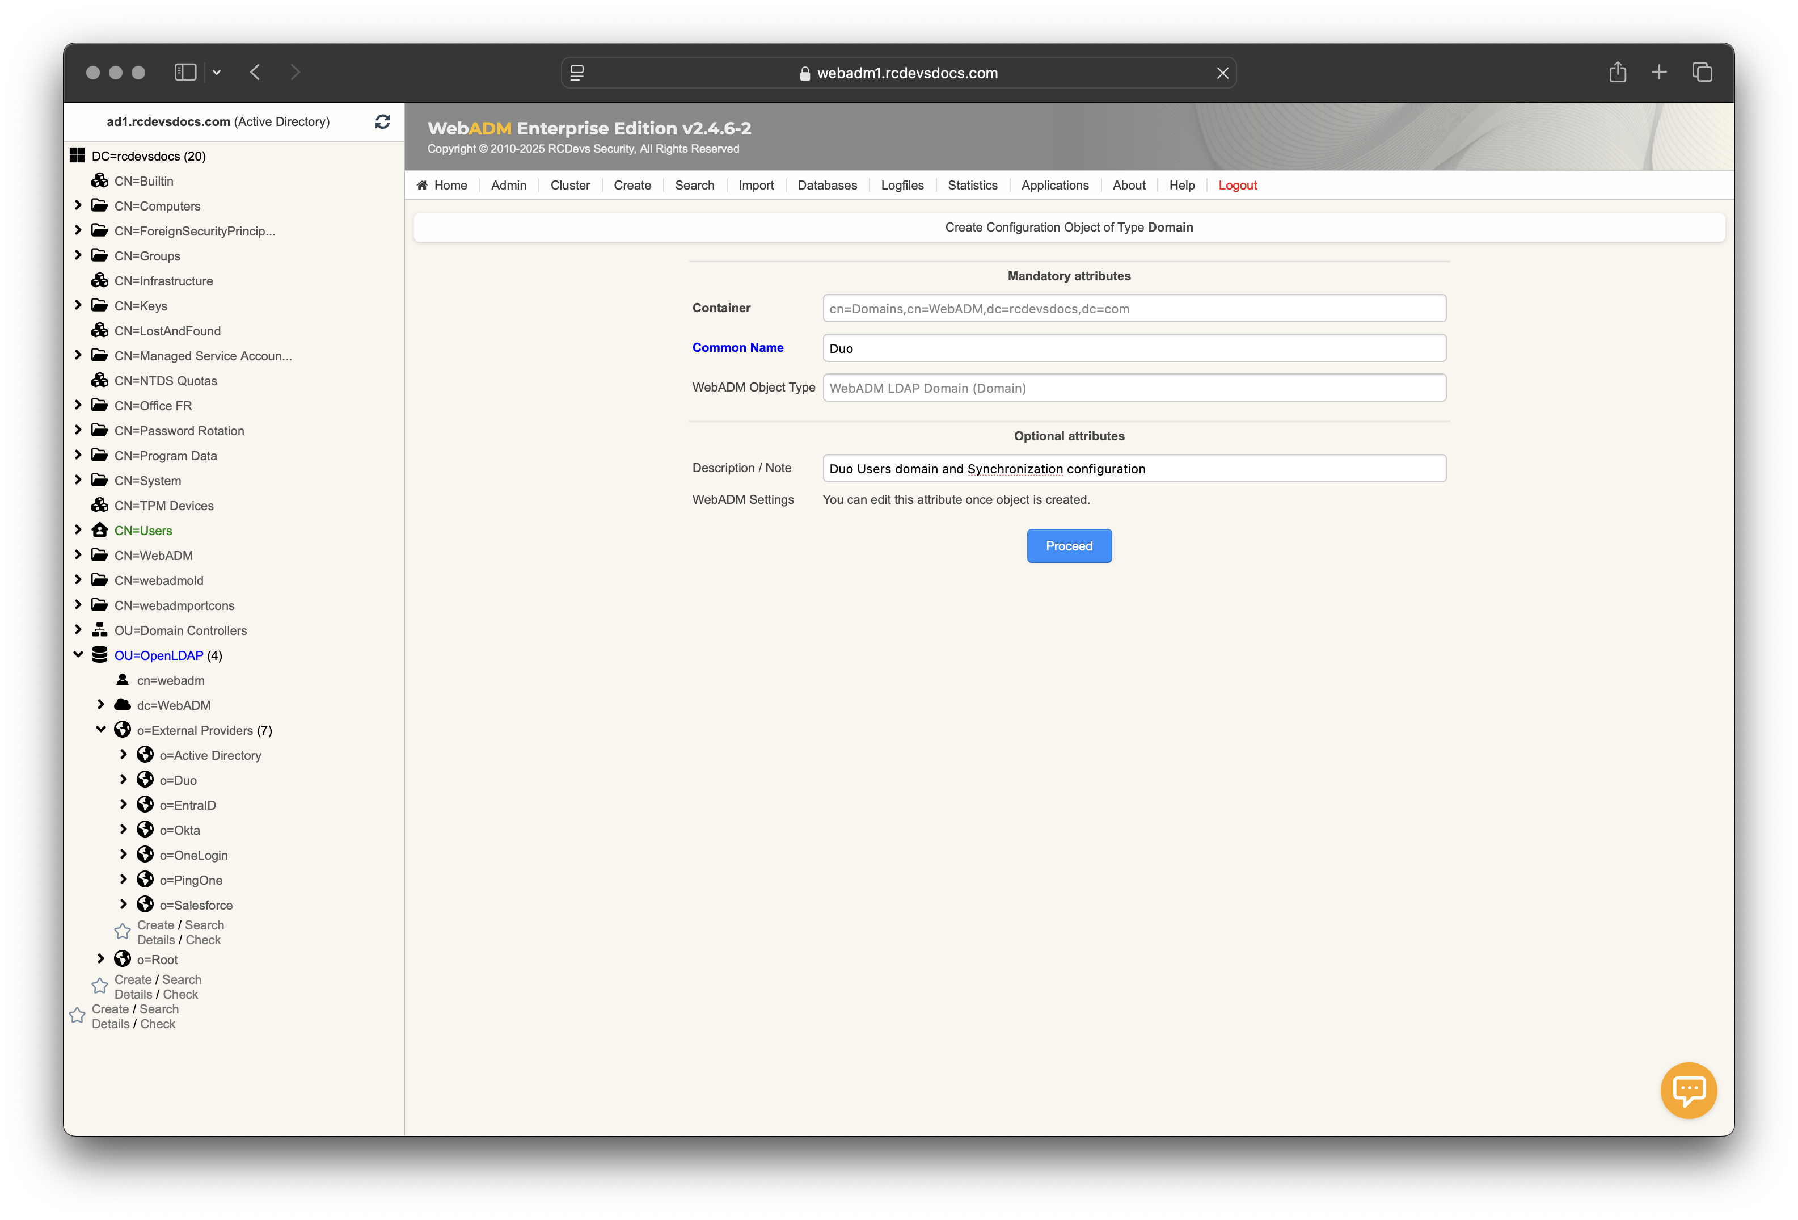Click the o=Salesforce globe icon
Viewport: 1798px width, 1220px height.
click(145, 904)
